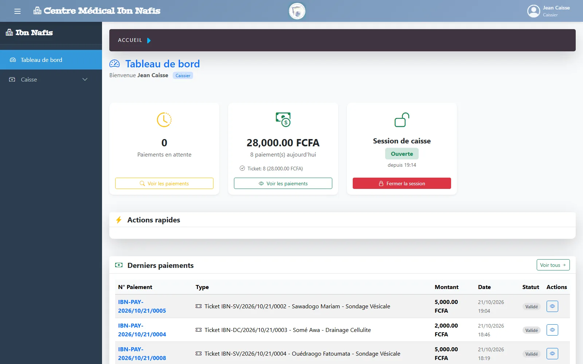
Task: Click the Centre Médical Ibn Nafis title
Action: [102, 11]
